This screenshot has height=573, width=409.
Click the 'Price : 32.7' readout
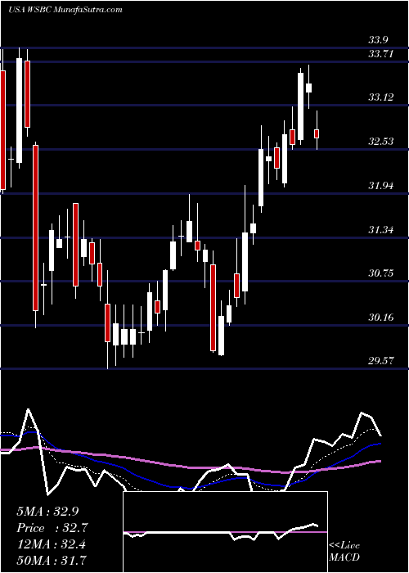pyautogui.click(x=52, y=528)
